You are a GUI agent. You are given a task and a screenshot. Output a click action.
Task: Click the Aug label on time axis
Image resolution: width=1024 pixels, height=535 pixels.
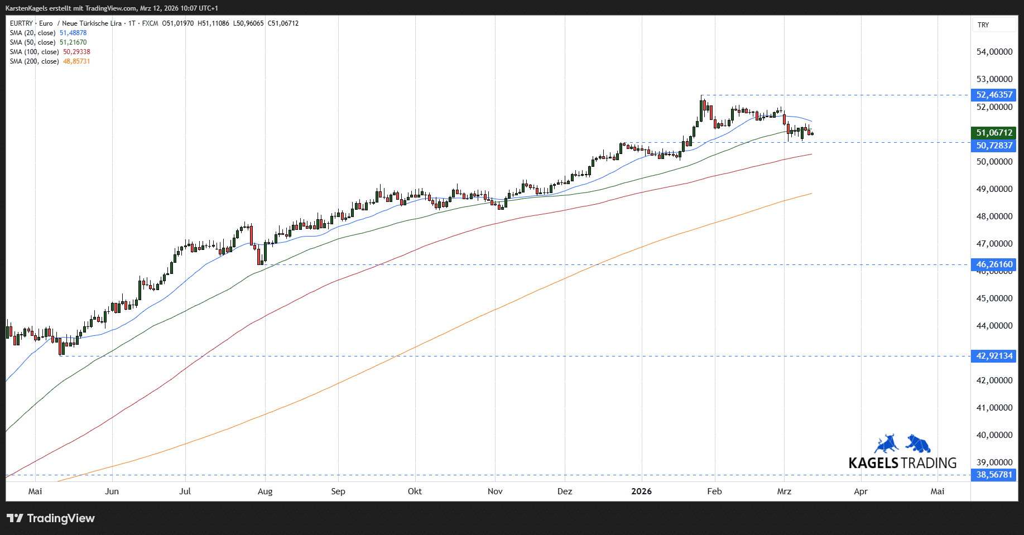click(x=265, y=491)
